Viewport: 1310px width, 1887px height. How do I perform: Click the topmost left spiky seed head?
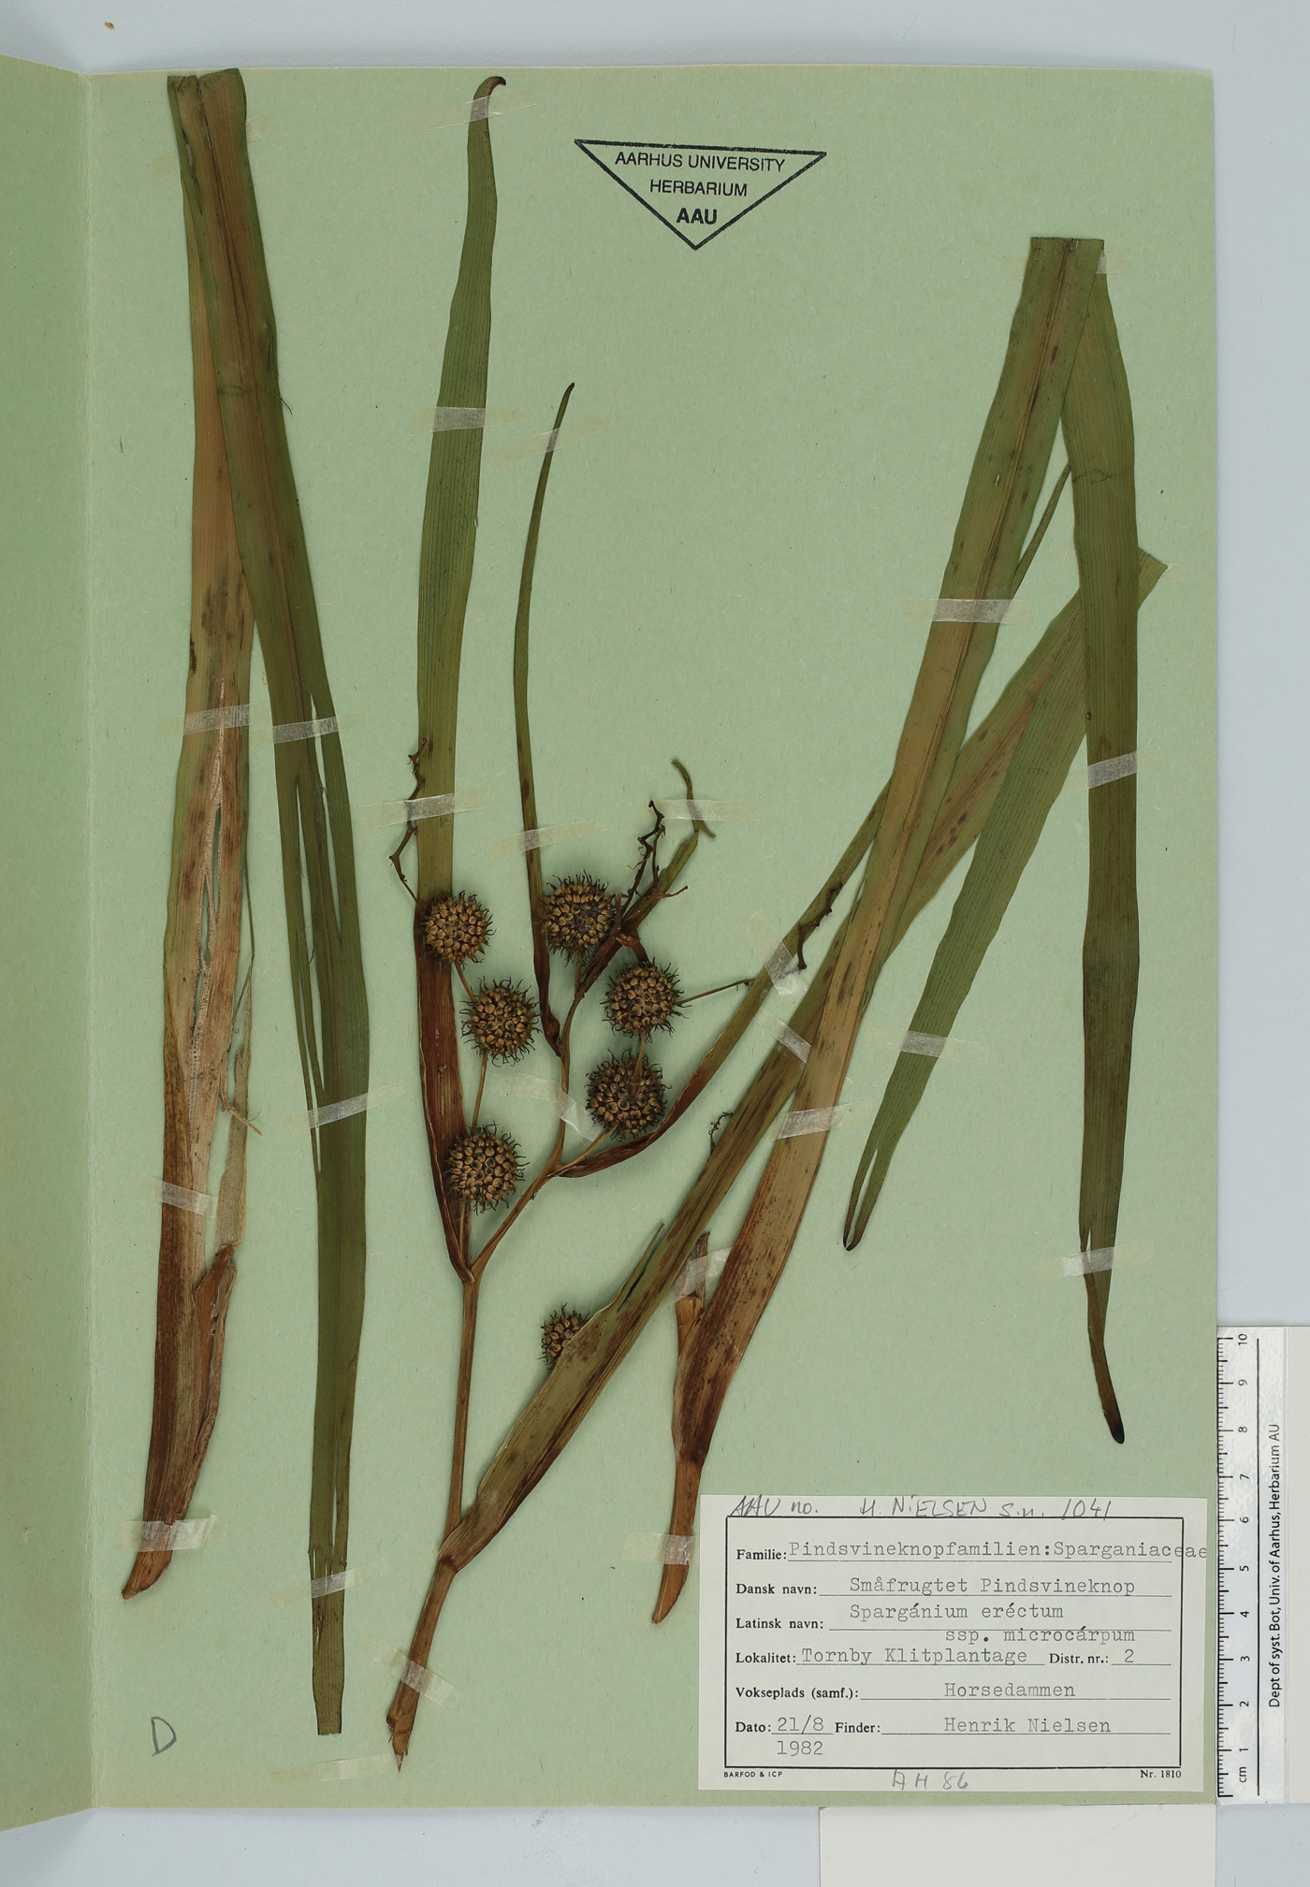pyautogui.click(x=455, y=927)
